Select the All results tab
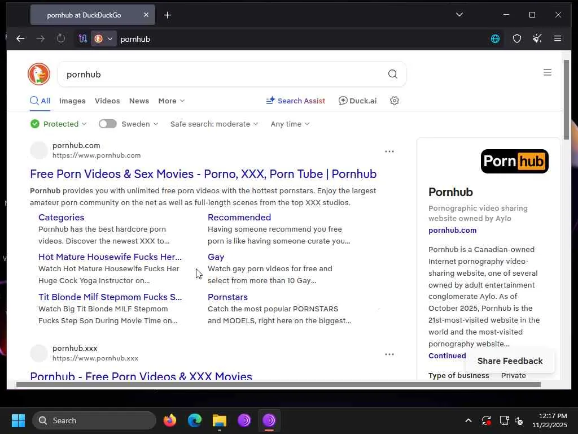This screenshot has width=578, height=434. pos(40,101)
